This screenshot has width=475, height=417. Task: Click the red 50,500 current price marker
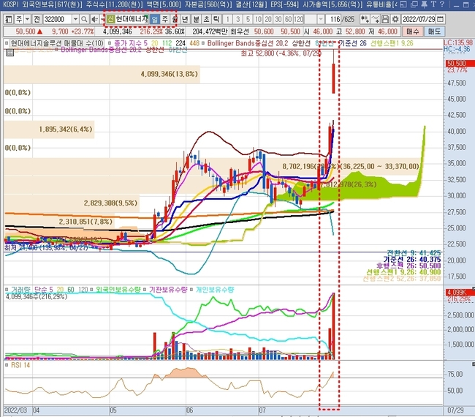[x=457, y=64]
